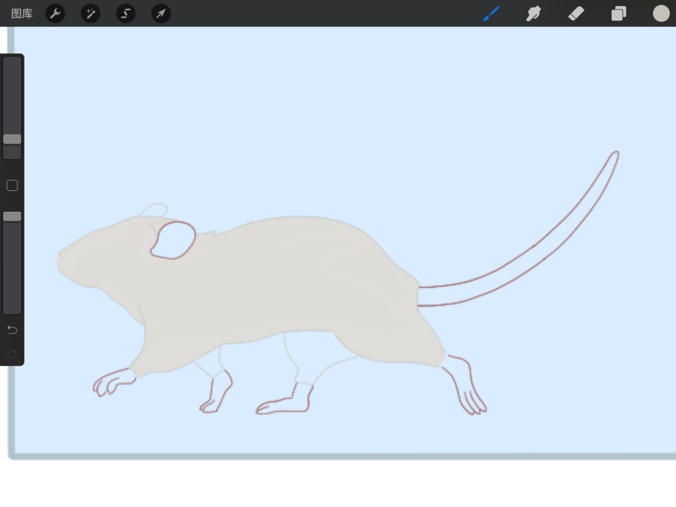Undo the last stroke
The image size is (676, 507).
[12, 330]
